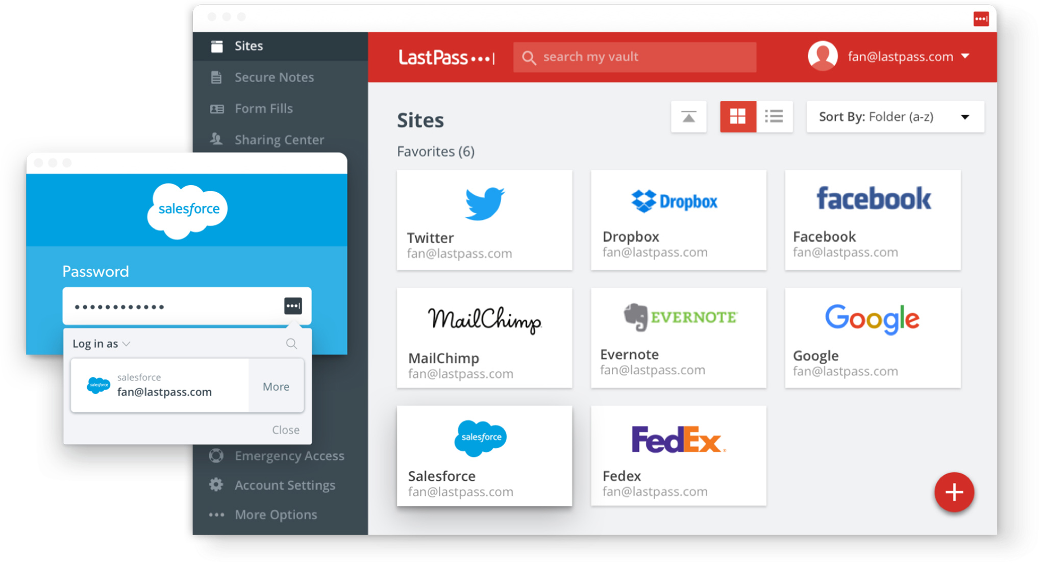The image size is (1045, 564).
Task: Click the Form Fills card icon
Action: (x=217, y=109)
